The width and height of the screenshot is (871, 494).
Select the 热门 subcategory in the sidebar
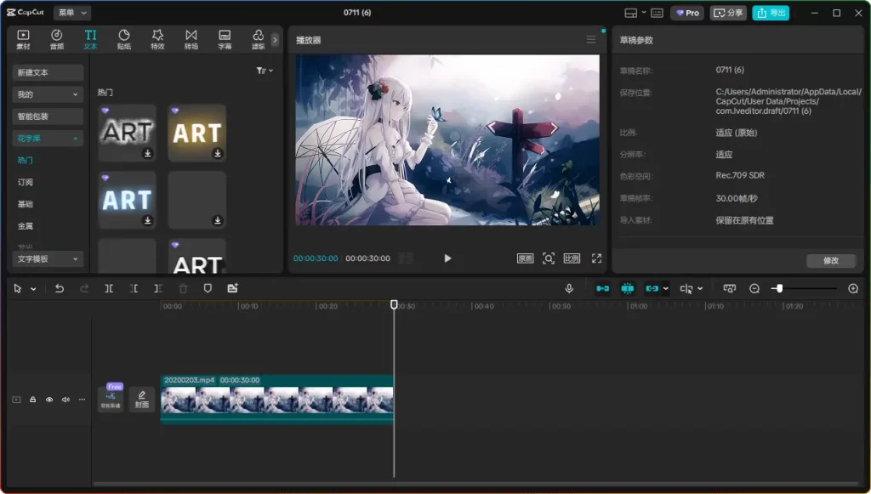point(25,160)
